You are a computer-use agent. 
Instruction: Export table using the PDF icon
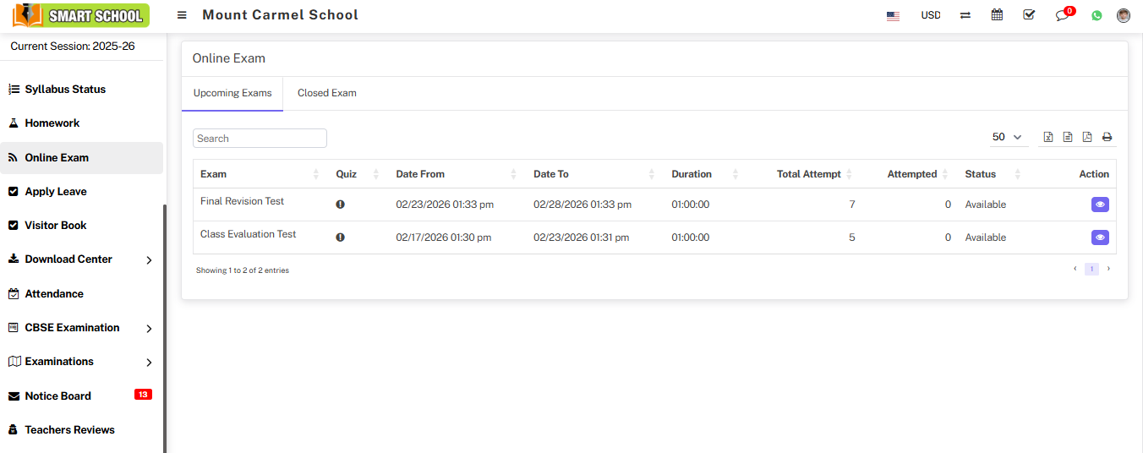1087,137
